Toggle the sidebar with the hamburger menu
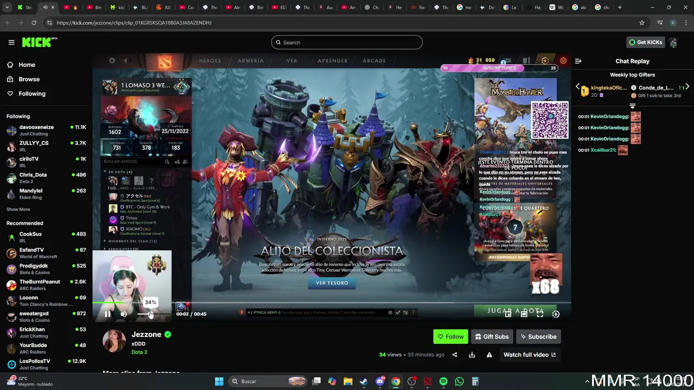 tap(11, 42)
